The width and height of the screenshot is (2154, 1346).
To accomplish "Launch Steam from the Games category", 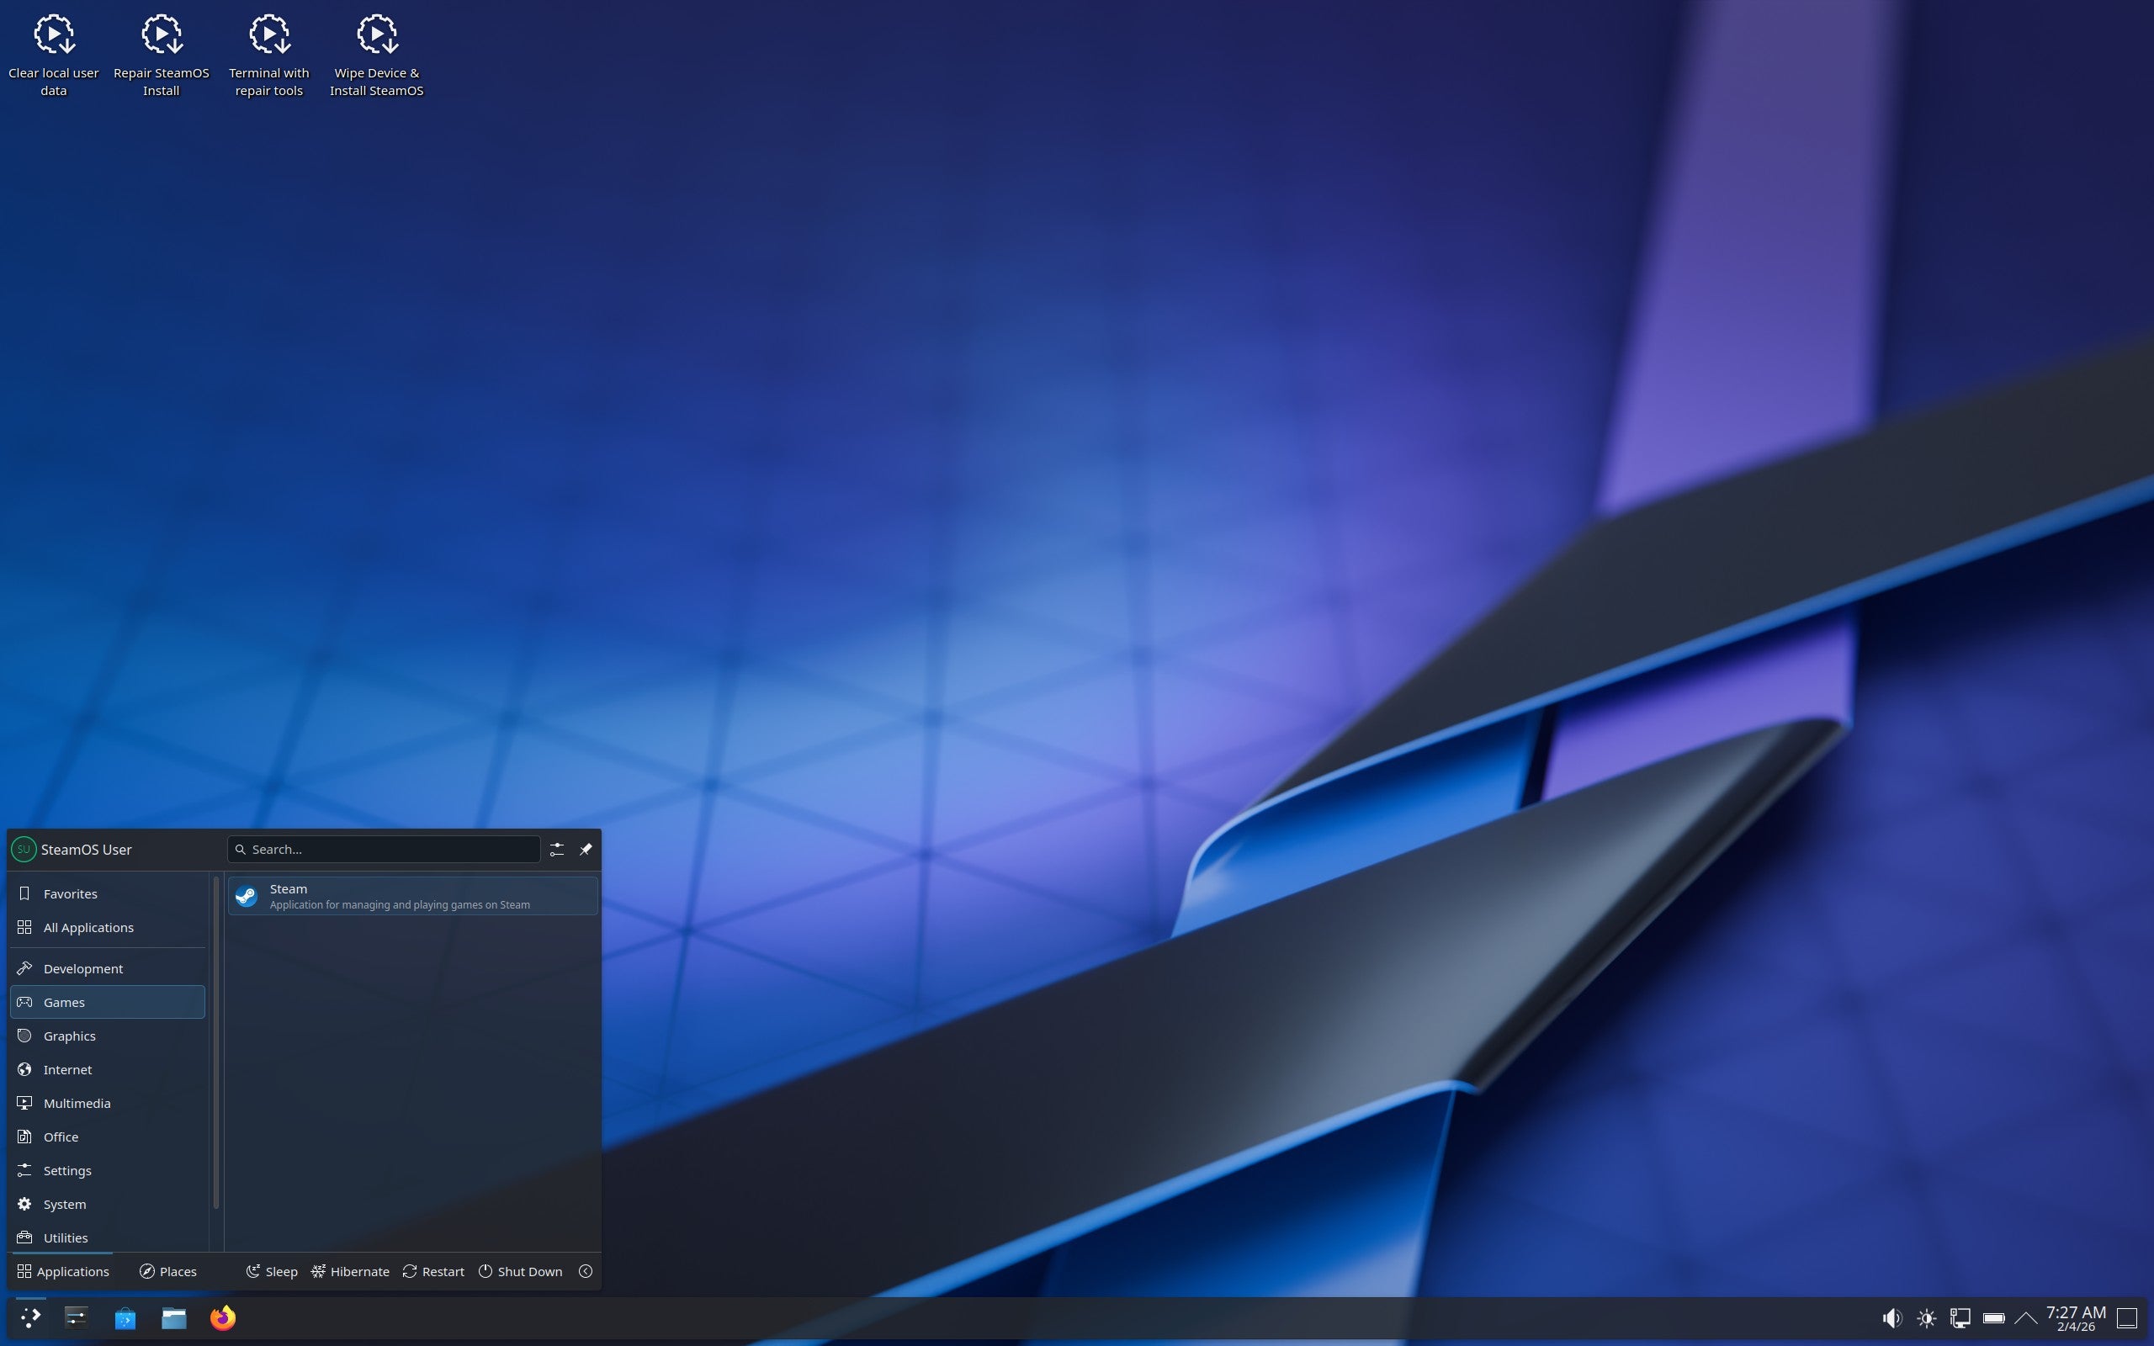I will (x=411, y=896).
